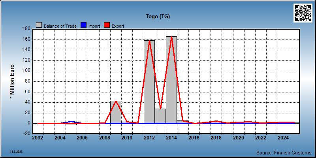Click the x-axis year 2016
This screenshot has height=158, width=316.
pyautogui.click(x=194, y=138)
